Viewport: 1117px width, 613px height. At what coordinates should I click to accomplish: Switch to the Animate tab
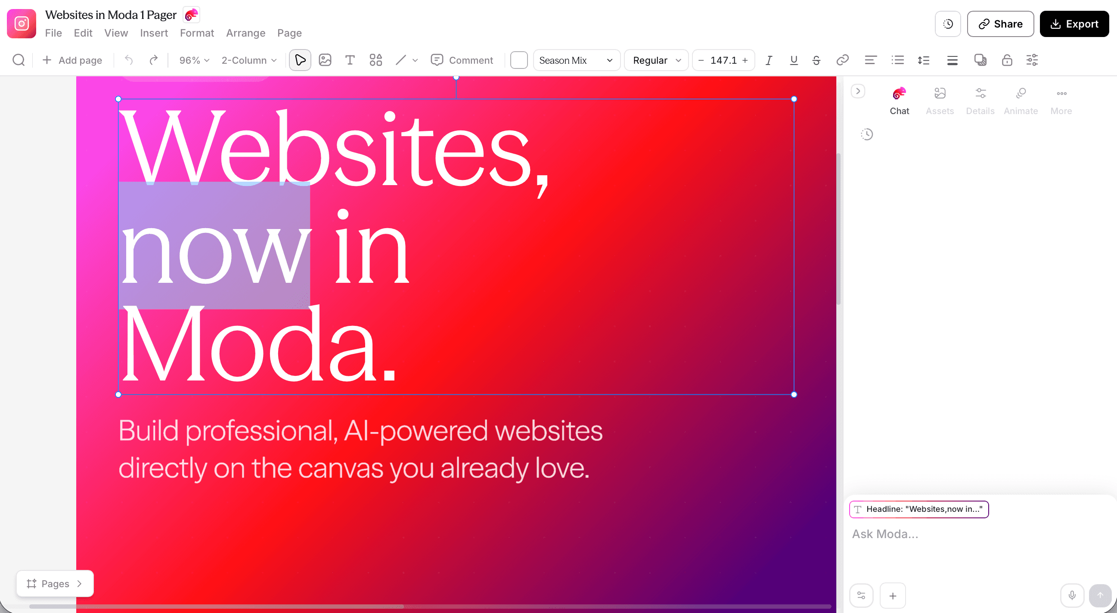pos(1021,101)
